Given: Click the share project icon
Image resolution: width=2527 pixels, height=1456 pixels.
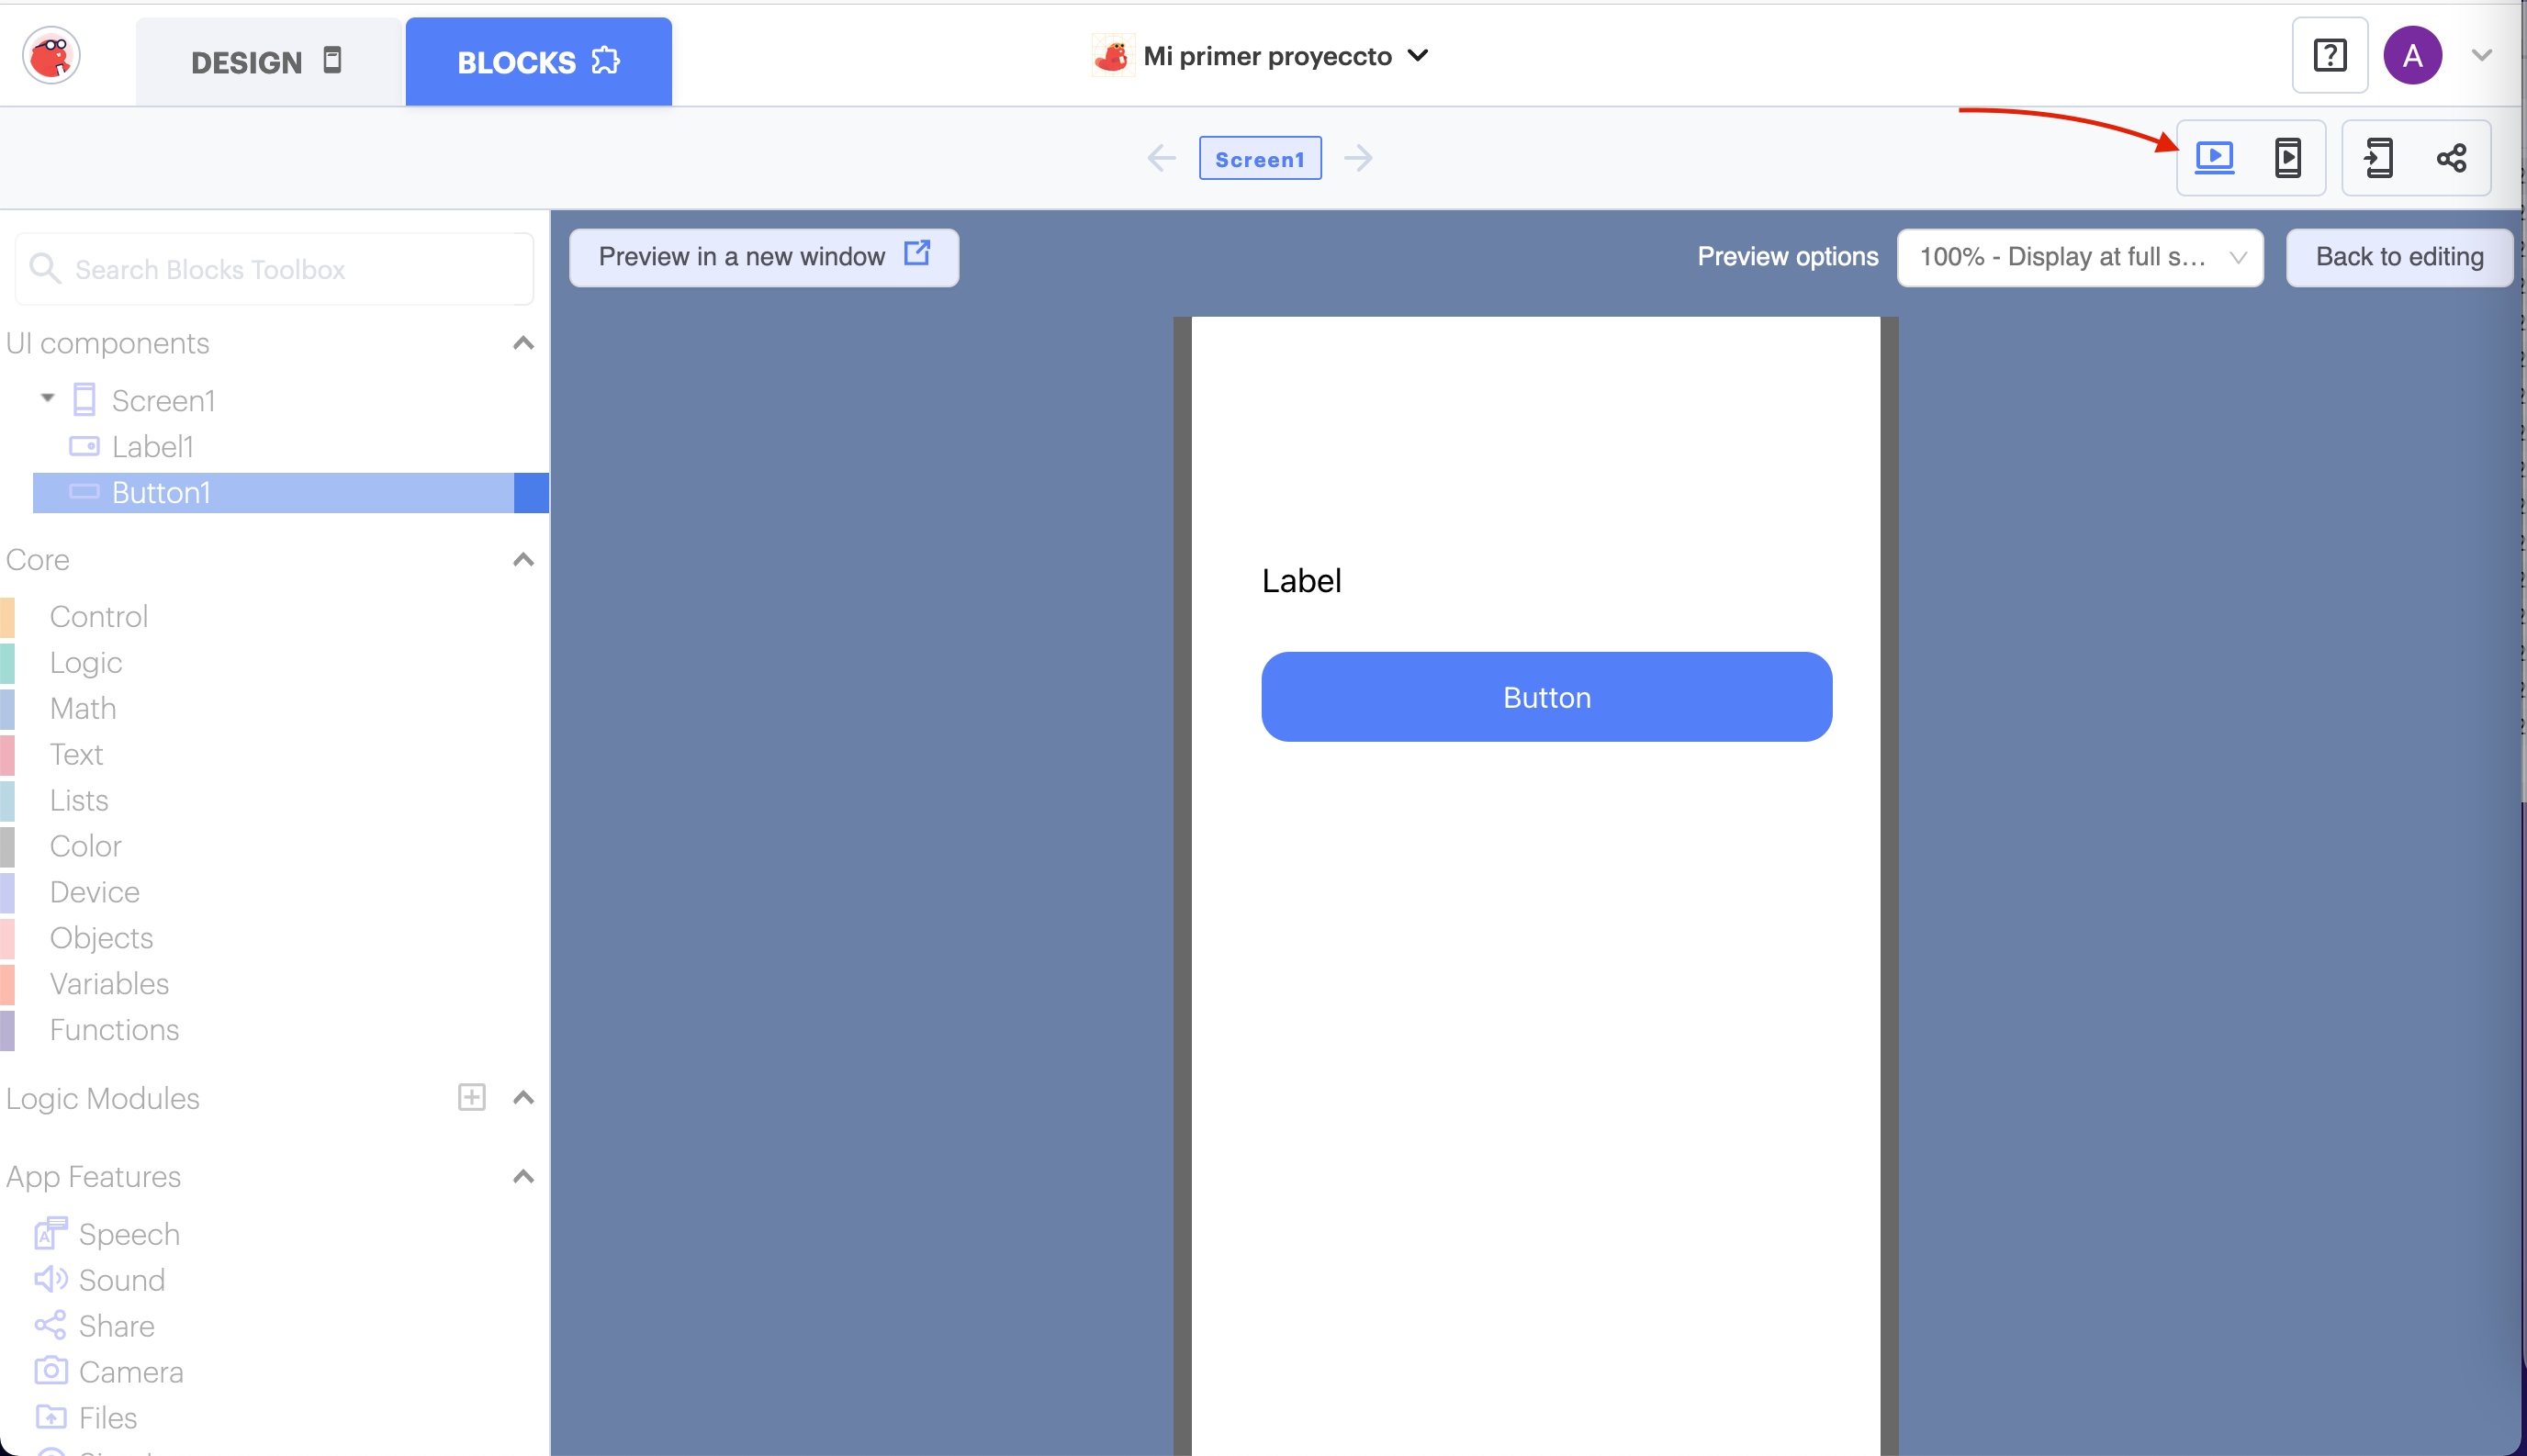Looking at the screenshot, I should pyautogui.click(x=2451, y=157).
